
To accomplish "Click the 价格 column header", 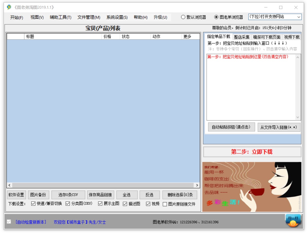I will [x=110, y=36].
